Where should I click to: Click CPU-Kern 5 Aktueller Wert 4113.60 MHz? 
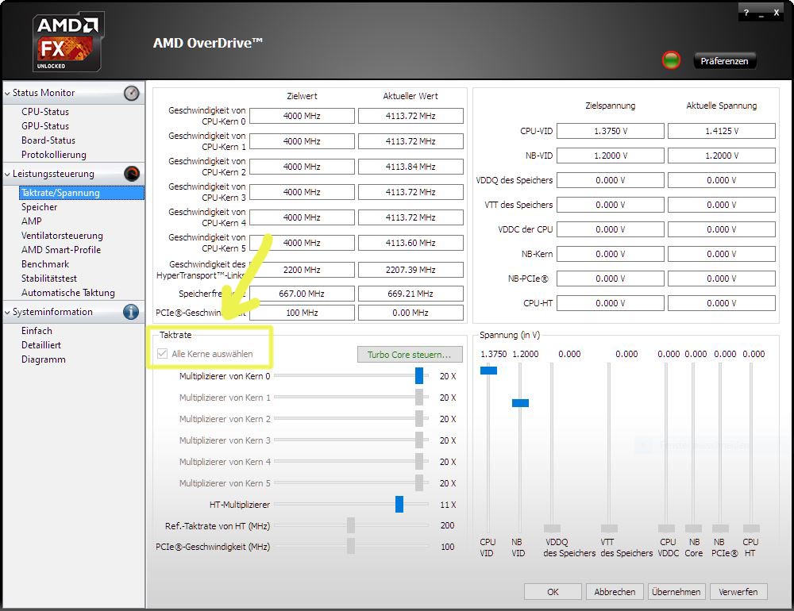[x=410, y=243]
